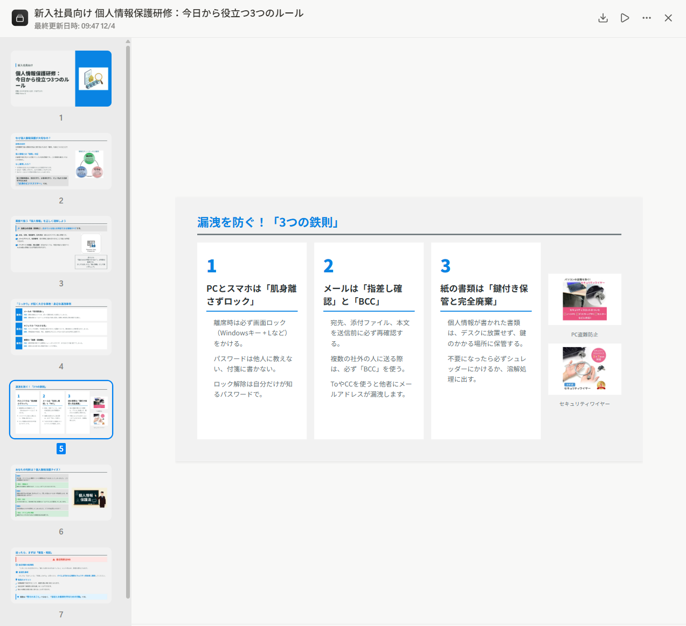Close the presentation viewer
The height and width of the screenshot is (626, 686).
(x=668, y=18)
